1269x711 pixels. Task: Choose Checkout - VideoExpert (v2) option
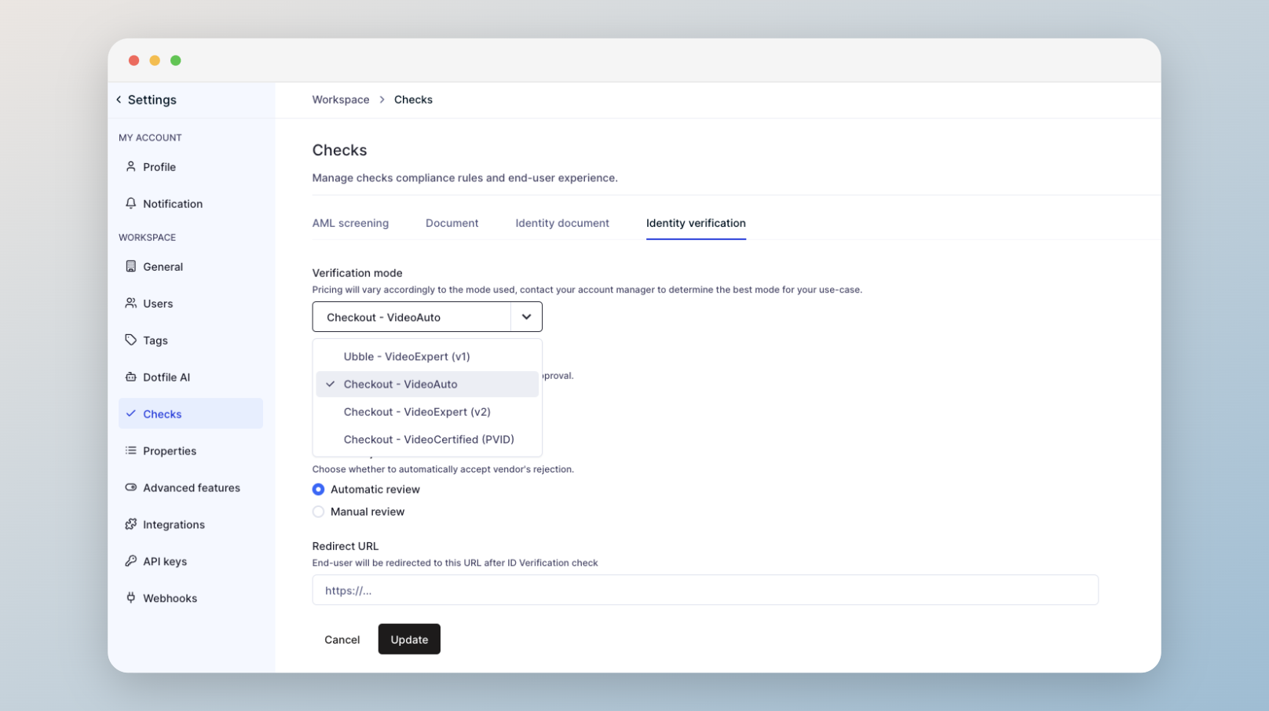[427, 411]
